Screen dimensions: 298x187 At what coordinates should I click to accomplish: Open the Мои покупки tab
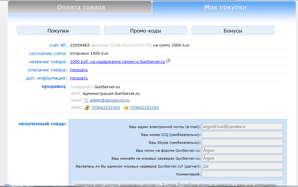coord(225,8)
